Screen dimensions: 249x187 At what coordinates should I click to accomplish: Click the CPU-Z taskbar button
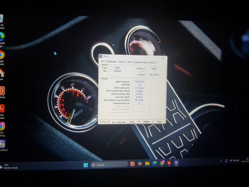pos(176,163)
